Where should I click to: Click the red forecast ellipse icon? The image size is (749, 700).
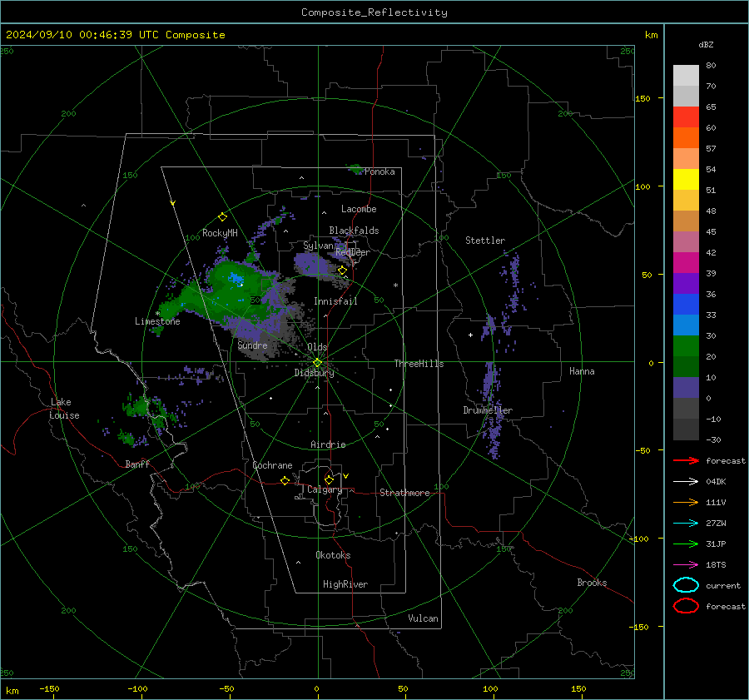(686, 606)
